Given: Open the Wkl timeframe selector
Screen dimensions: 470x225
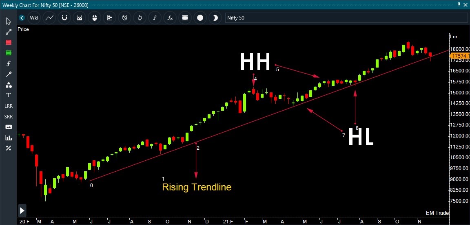Looking at the screenshot, I should [x=34, y=18].
